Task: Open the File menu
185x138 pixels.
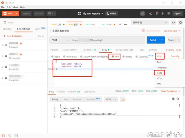Action: tap(3, 7)
